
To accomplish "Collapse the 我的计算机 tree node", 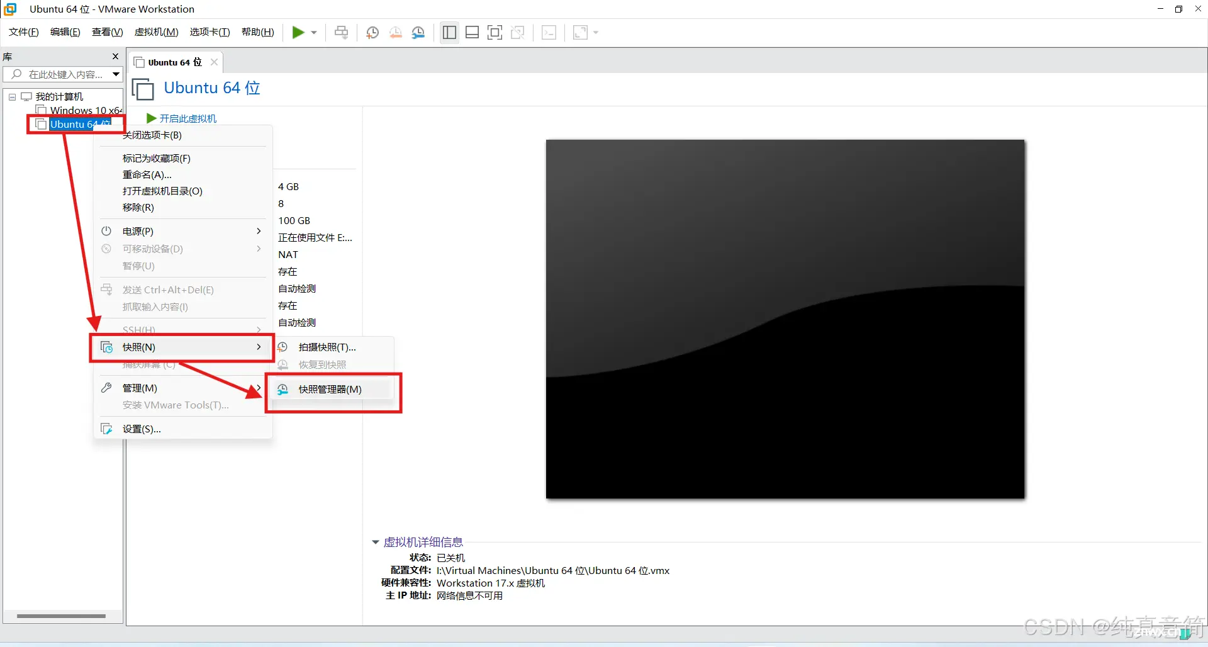I will [12, 97].
